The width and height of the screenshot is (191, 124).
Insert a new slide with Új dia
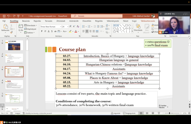pyautogui.click(x=21, y=28)
